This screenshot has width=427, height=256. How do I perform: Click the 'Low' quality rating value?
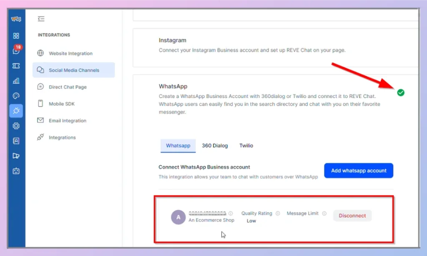coord(251,221)
